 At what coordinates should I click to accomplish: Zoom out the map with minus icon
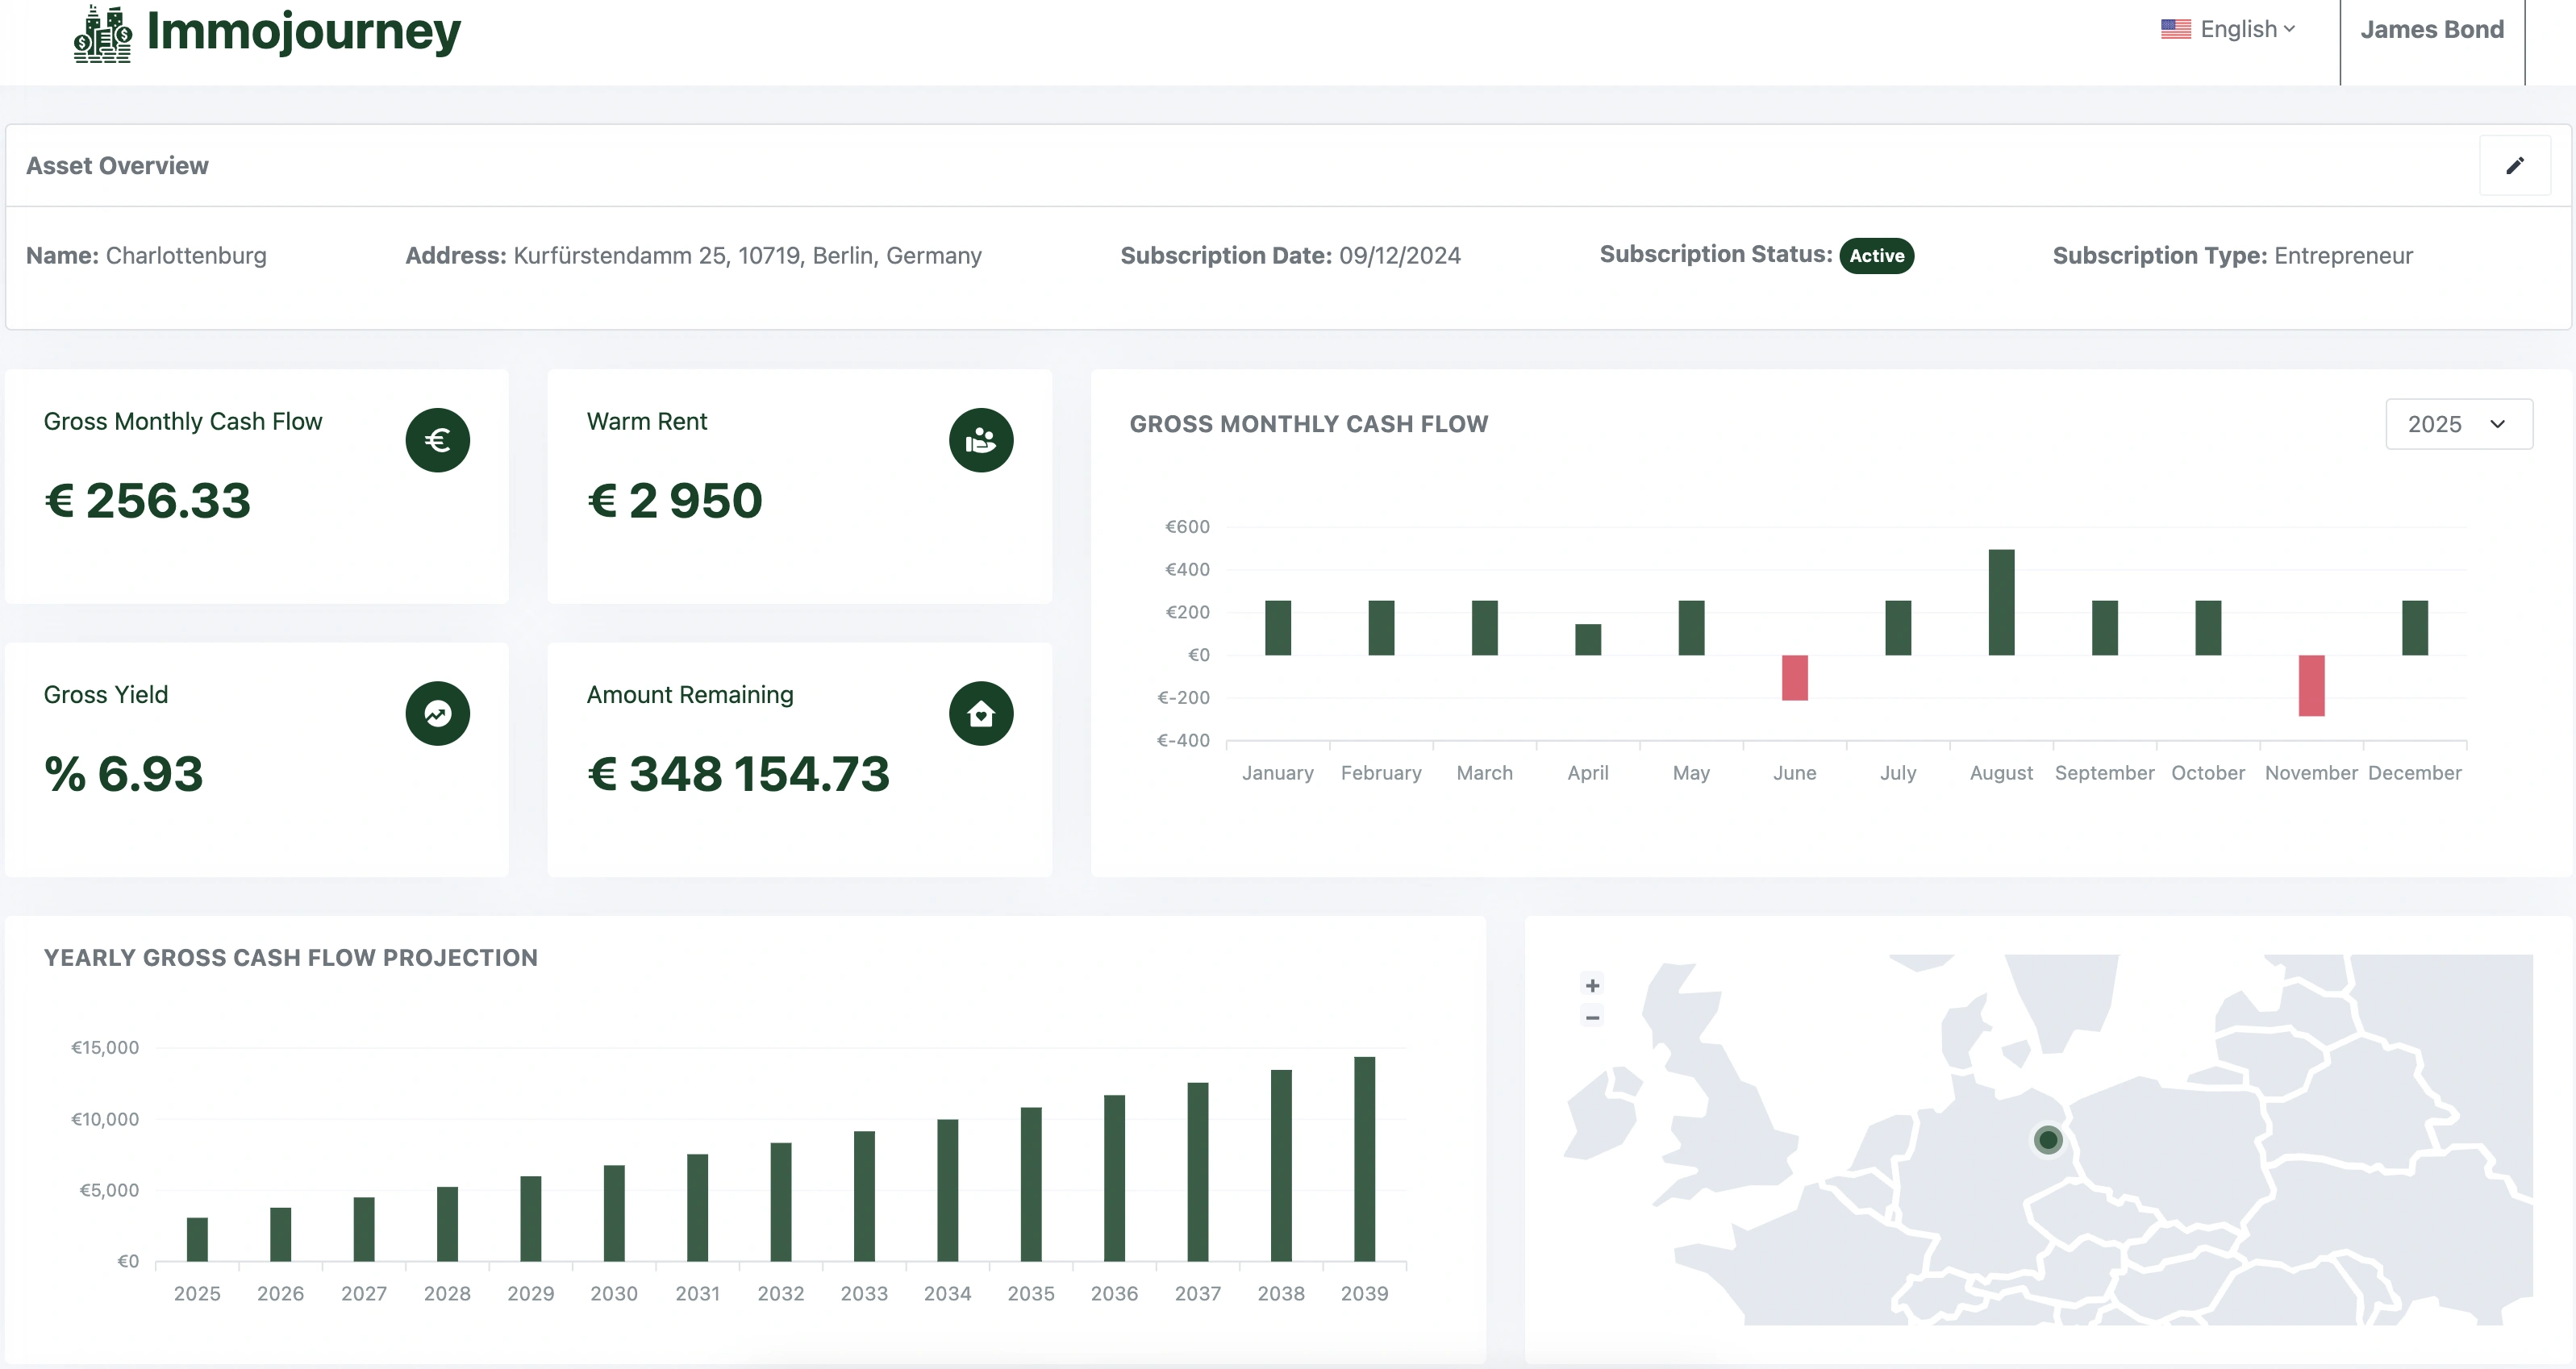(x=1592, y=1018)
